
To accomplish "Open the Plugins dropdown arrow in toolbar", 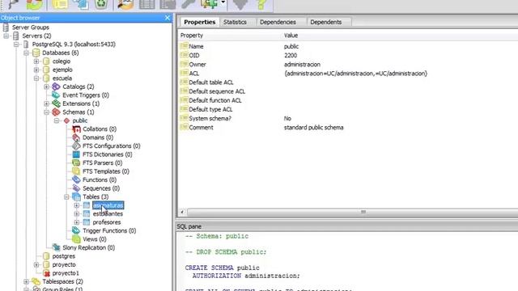I will coord(223,2).
